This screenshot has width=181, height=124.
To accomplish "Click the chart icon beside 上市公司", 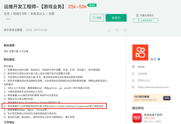I will 133,73.
